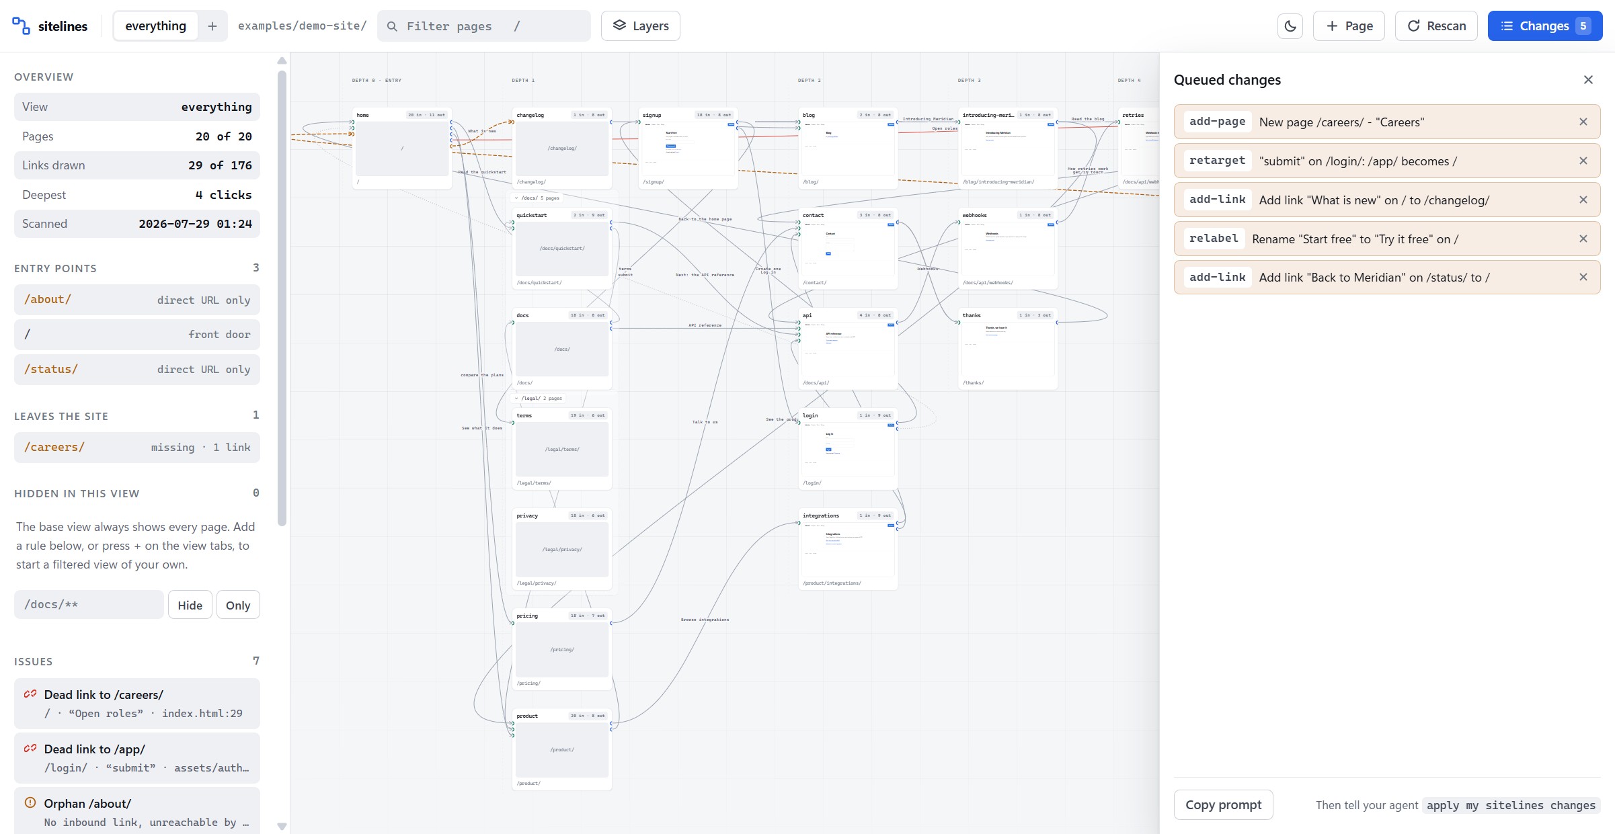
Task: Click the relabel change row text
Action: (x=1355, y=239)
